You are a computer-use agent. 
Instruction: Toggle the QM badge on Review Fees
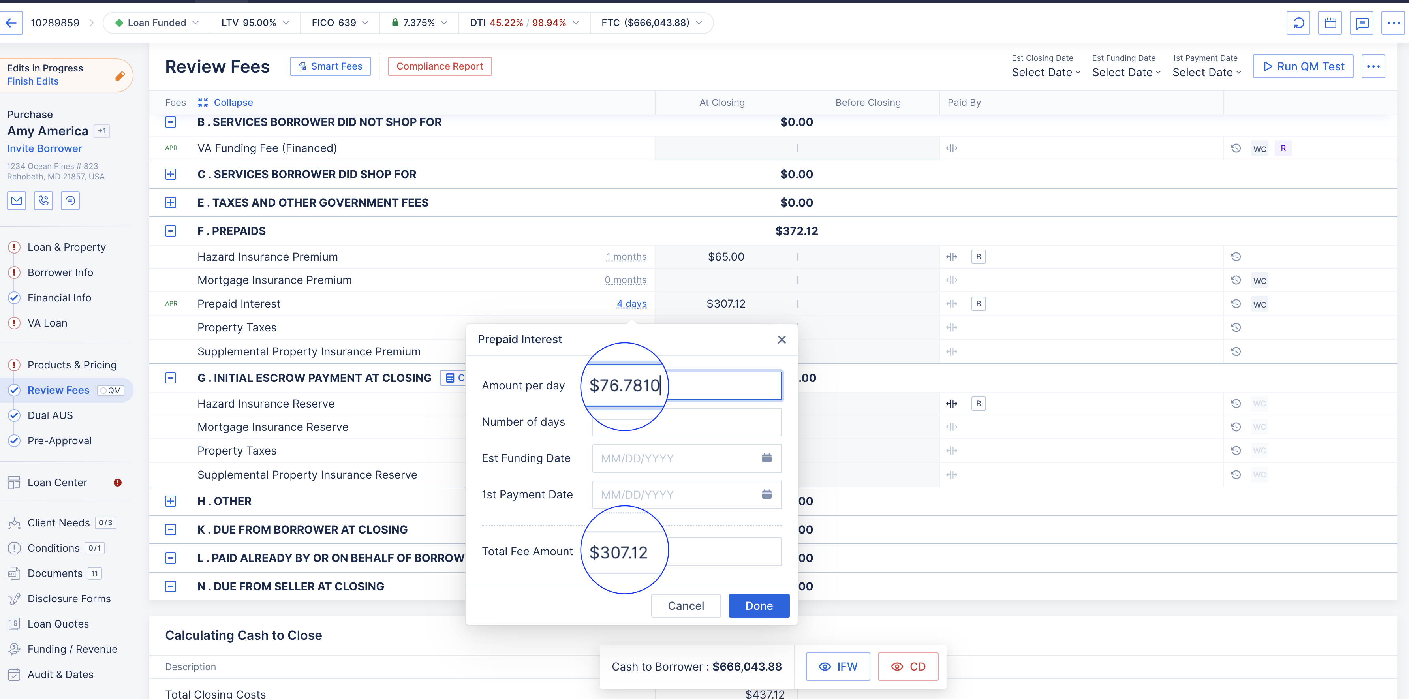(111, 391)
